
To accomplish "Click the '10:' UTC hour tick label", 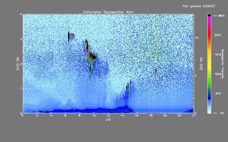I will [94, 116].
